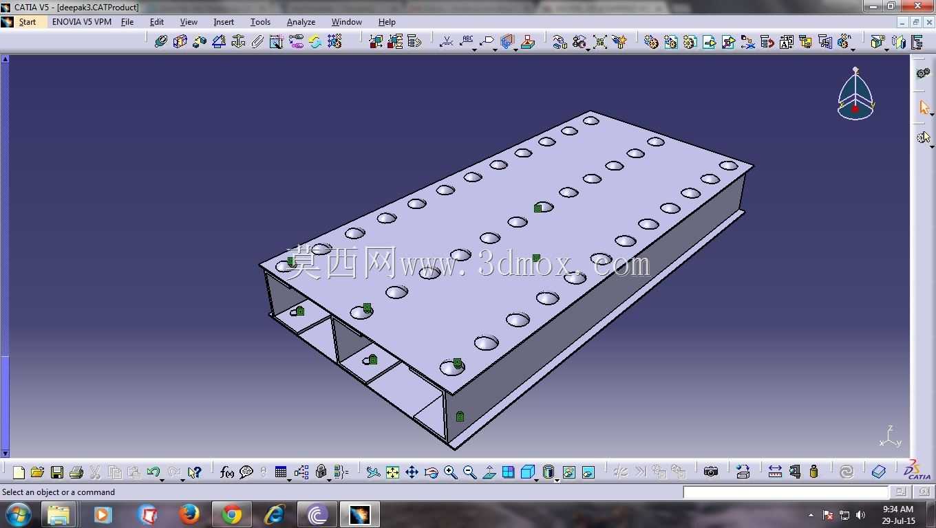Image resolution: width=936 pixels, height=528 pixels.
Task: Open the Manipulation hand tool
Action: [560, 42]
